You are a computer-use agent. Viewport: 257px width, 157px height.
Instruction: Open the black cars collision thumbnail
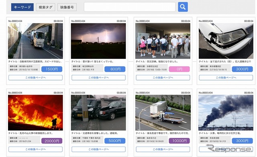click(98, 113)
